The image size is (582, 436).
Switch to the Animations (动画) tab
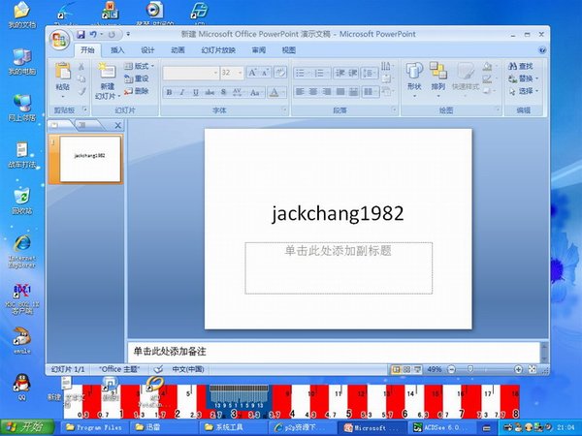[178, 50]
